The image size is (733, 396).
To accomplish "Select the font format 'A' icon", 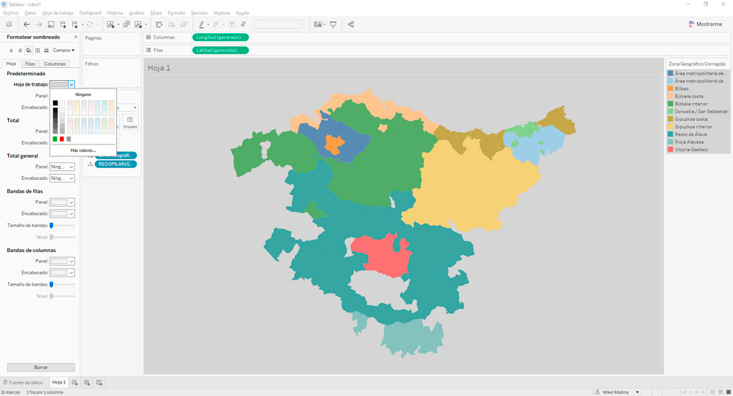I will point(11,50).
